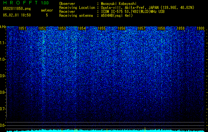The width and height of the screenshot is (208, 132).
Task: Select the filename 0502011850.png
Action: 17,9
